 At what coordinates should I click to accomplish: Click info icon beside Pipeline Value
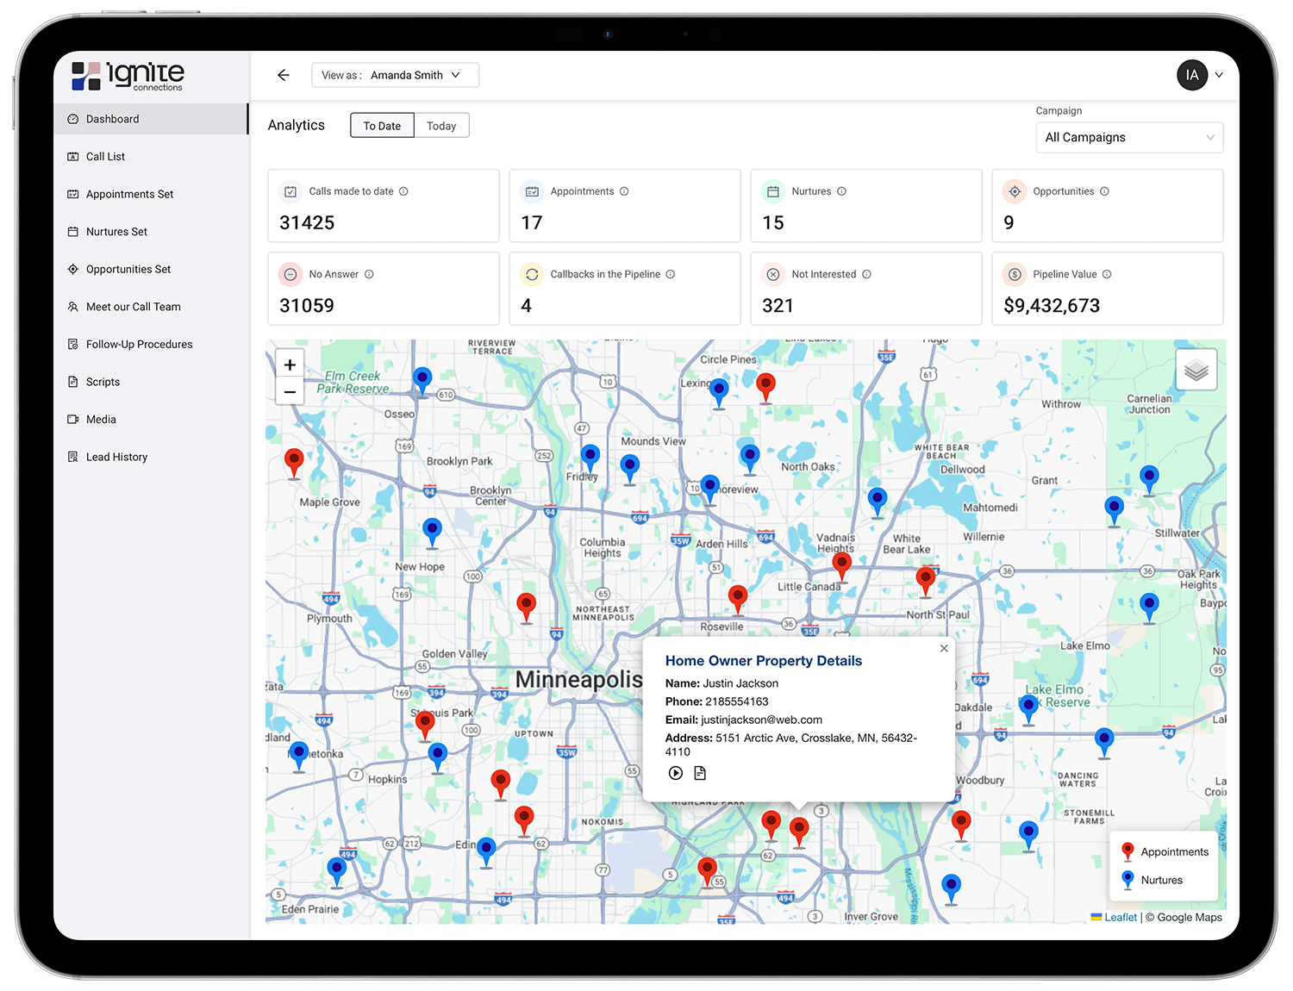[x=1107, y=274]
